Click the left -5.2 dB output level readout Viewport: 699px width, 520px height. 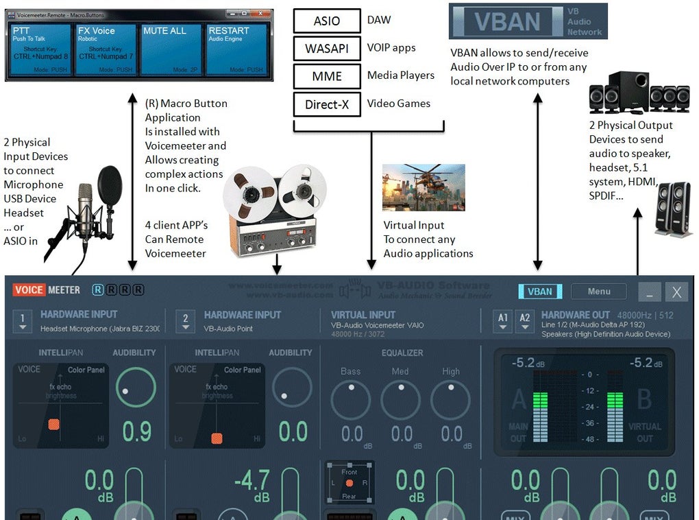(528, 363)
